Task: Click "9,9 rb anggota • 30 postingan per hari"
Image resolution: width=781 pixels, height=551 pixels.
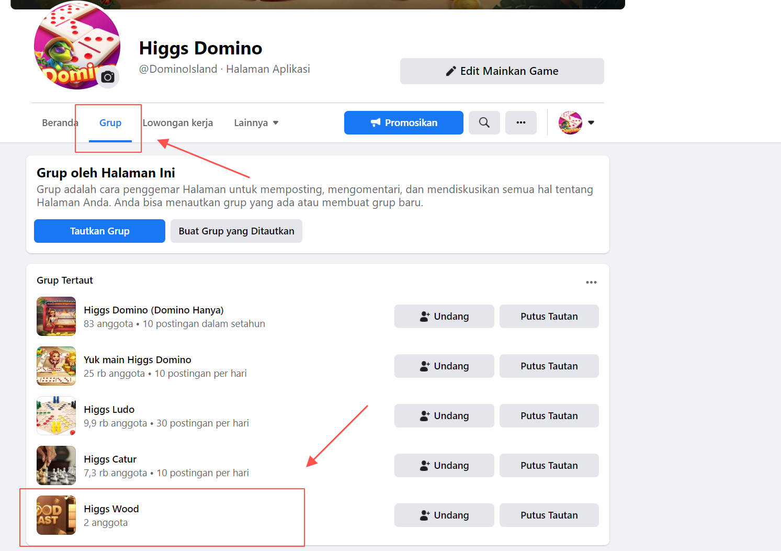Action: [166, 423]
